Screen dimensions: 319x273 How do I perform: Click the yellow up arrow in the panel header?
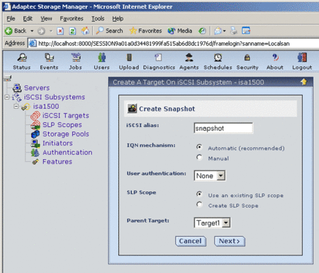(304, 82)
